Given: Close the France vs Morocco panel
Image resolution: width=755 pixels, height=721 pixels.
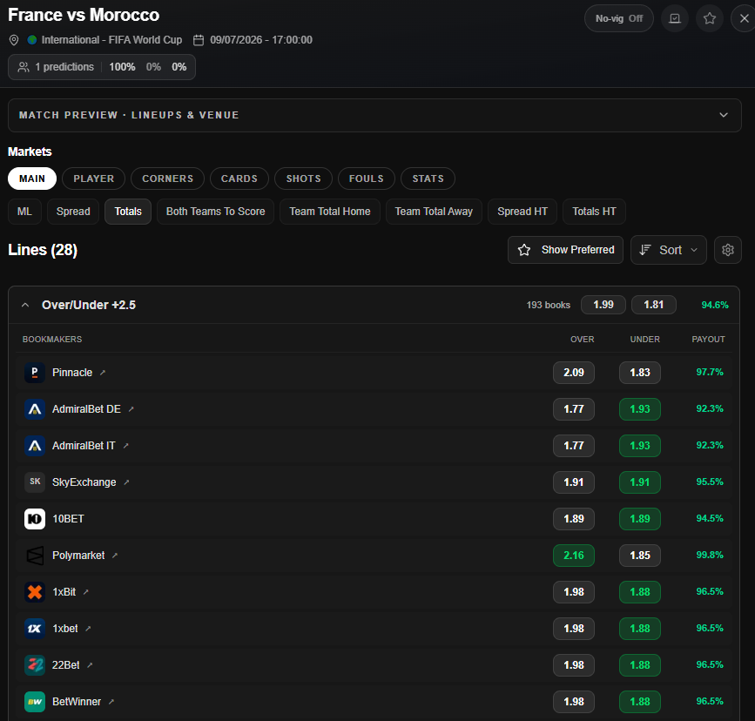Looking at the screenshot, I should (x=744, y=19).
